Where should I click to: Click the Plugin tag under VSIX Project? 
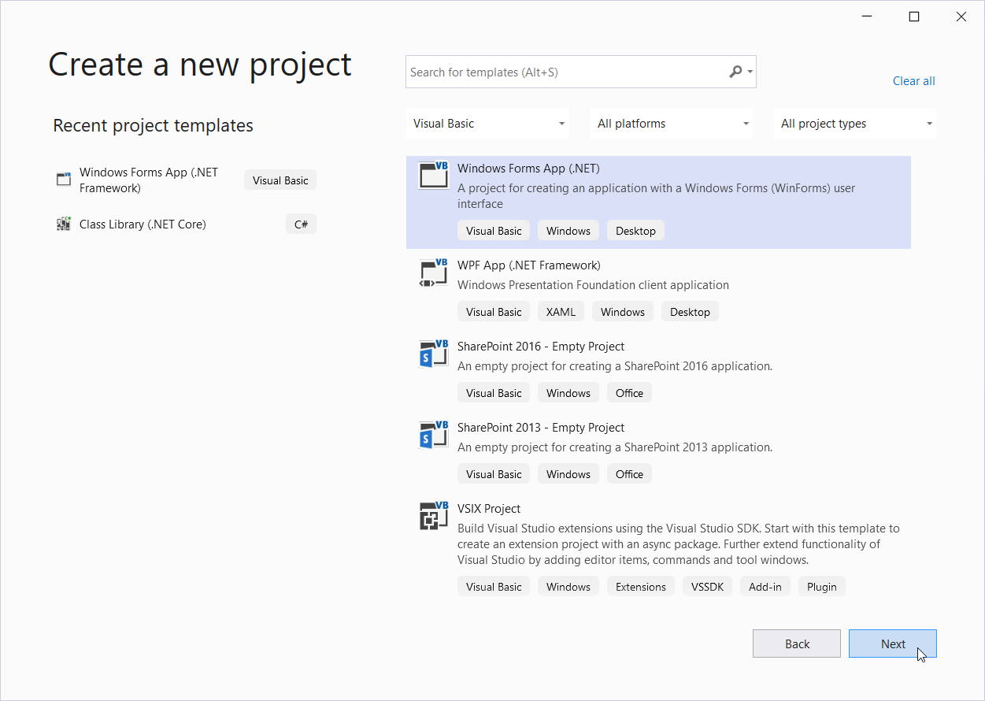[x=821, y=587]
